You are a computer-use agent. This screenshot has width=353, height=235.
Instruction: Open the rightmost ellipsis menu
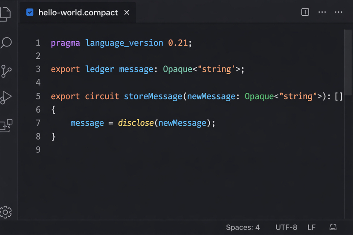coord(339,12)
